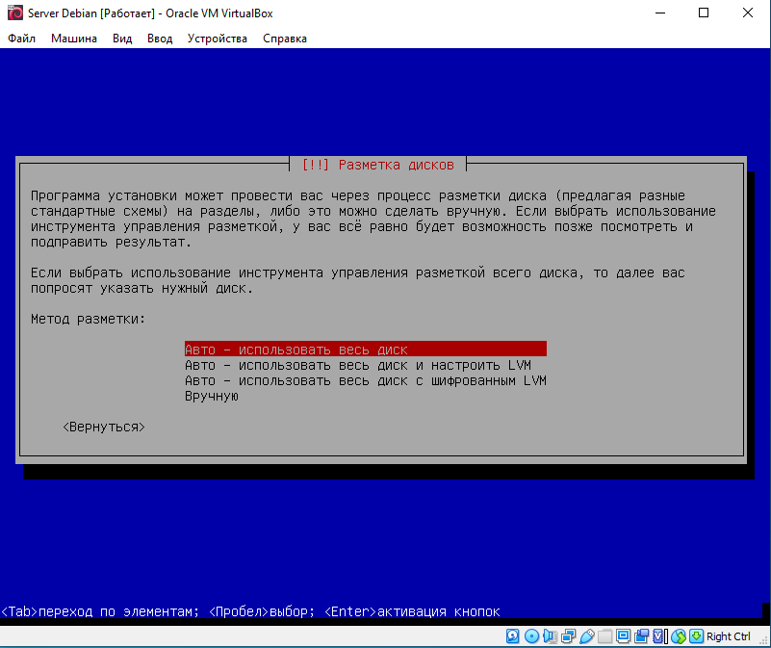
Task: Click the keyboard capture arrow icon
Action: (696, 636)
